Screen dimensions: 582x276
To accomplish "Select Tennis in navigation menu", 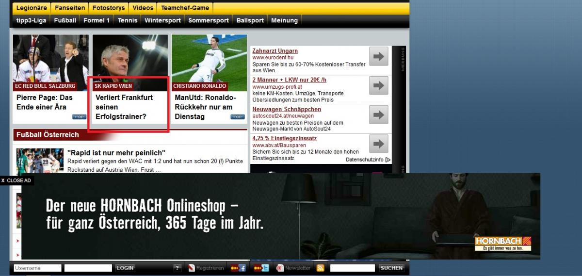I will pos(128,20).
